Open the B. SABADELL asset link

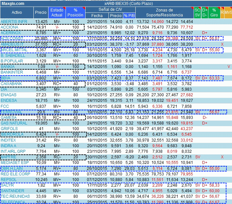[x=13, y=56]
